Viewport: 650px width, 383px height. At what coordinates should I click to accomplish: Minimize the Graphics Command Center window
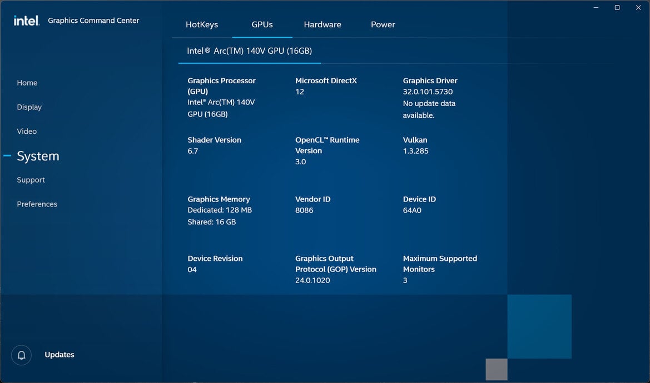[596, 7]
